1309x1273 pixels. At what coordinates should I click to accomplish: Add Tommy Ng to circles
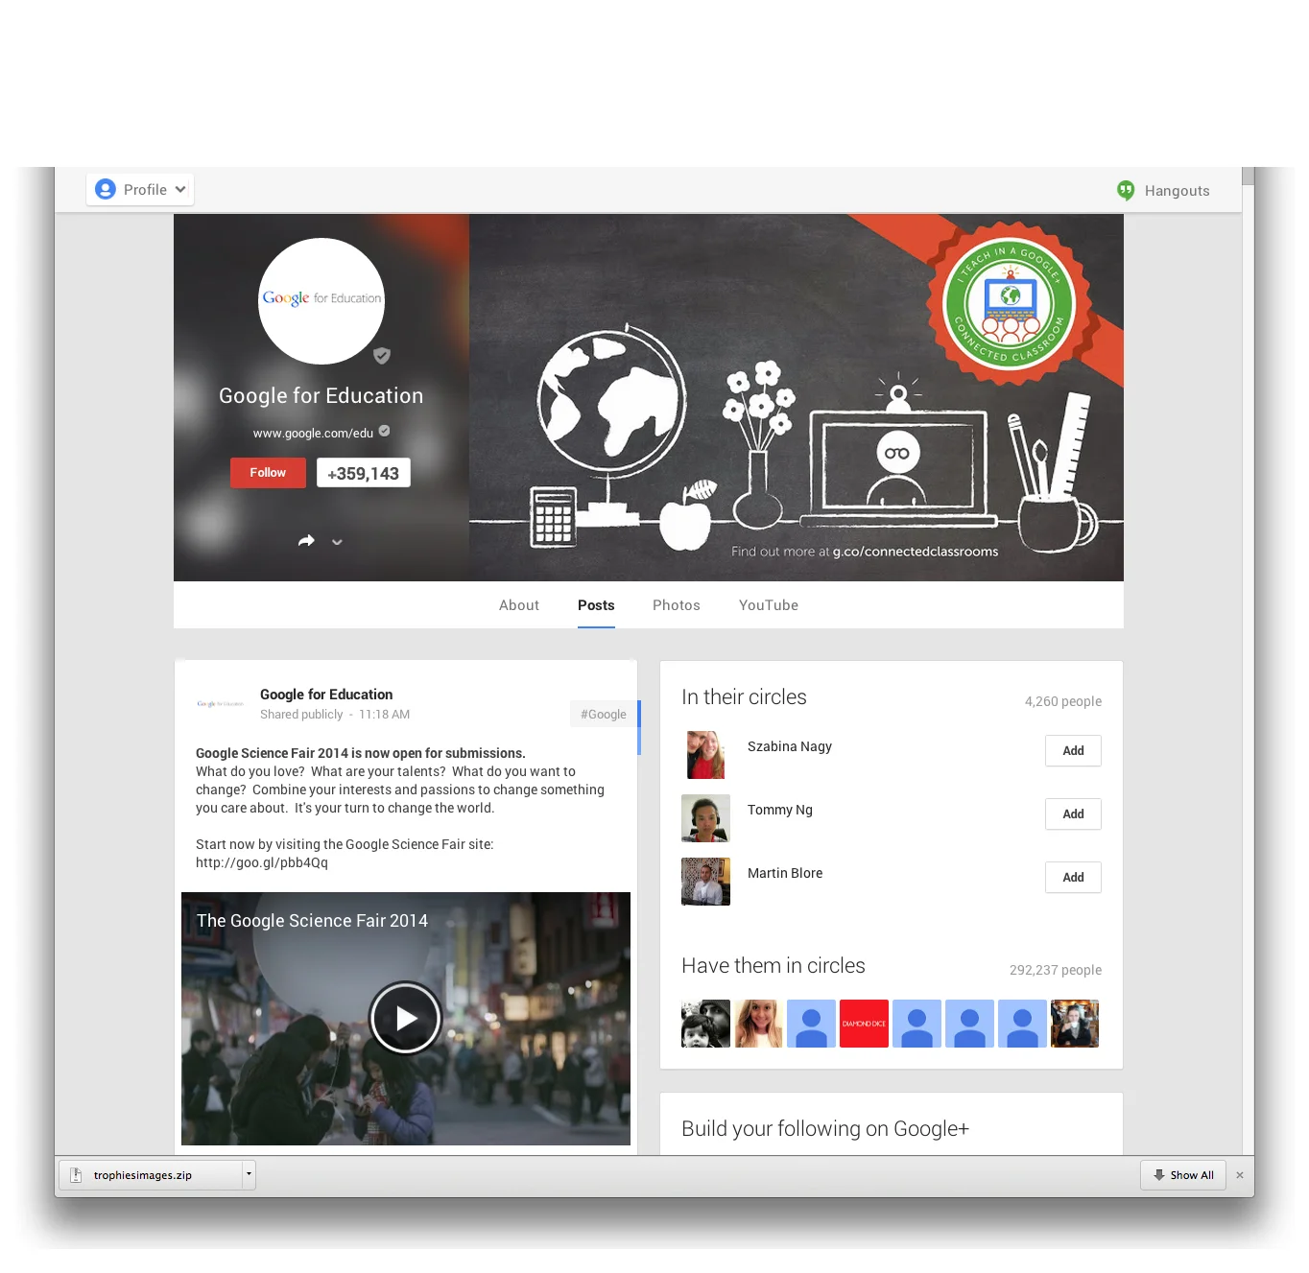(x=1073, y=814)
